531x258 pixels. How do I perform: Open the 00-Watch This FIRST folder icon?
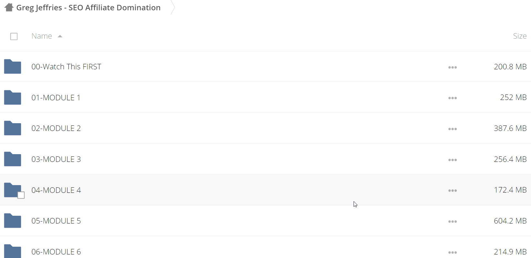(13, 67)
